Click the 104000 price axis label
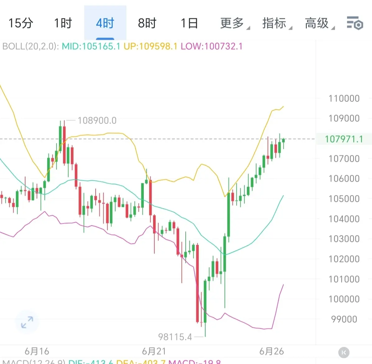This screenshot has width=372, height=364. 344,219
